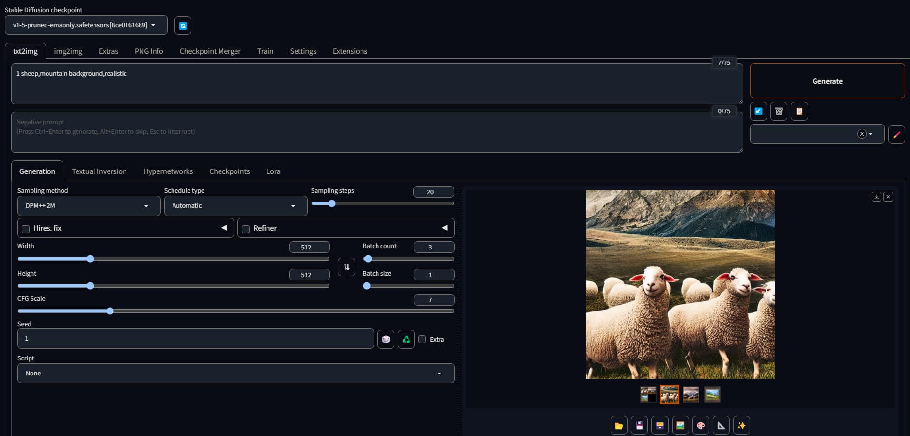
Task: Click the Generate button
Action: (x=827, y=81)
